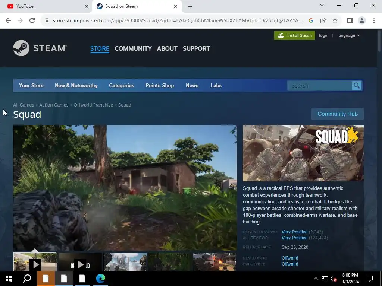Click the Offworld Franchise breadcrumb
Image resolution: width=382 pixels, height=286 pixels.
click(93, 105)
